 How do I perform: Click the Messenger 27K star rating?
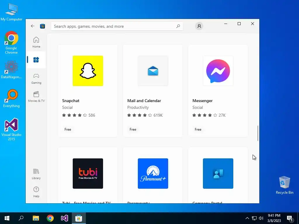tap(209, 115)
